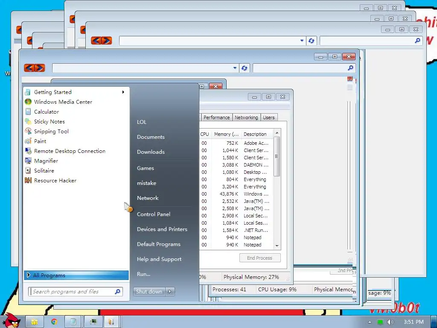This screenshot has height=328, width=437.
Task: Launch Resource Hacker
Action: pos(75,181)
